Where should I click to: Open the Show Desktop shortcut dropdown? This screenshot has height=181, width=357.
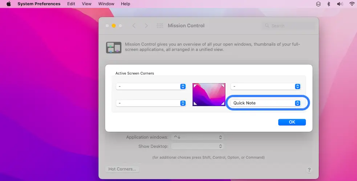tap(197, 146)
